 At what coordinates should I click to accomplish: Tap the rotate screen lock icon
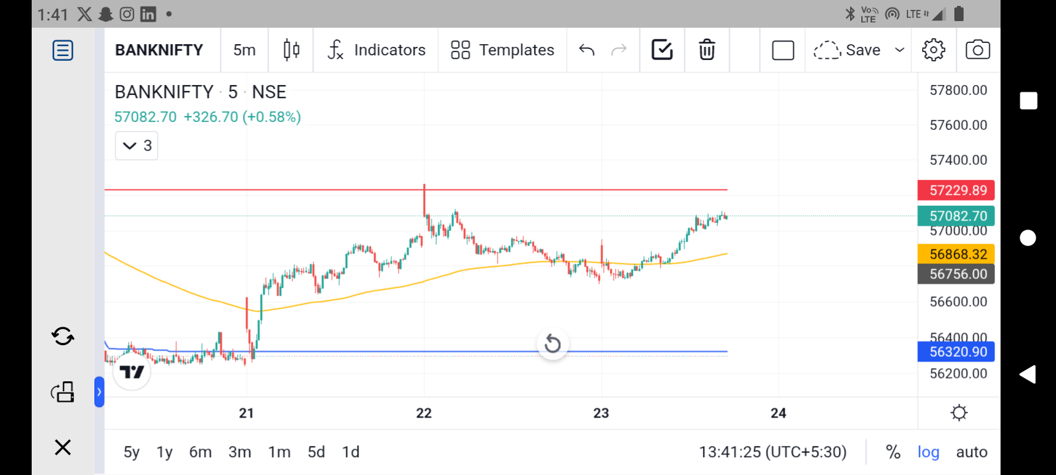point(63,392)
